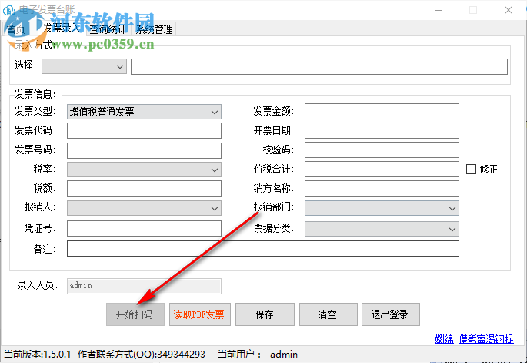Open the 系统管理 tab
This screenshot has width=527, height=363.
[x=154, y=29]
